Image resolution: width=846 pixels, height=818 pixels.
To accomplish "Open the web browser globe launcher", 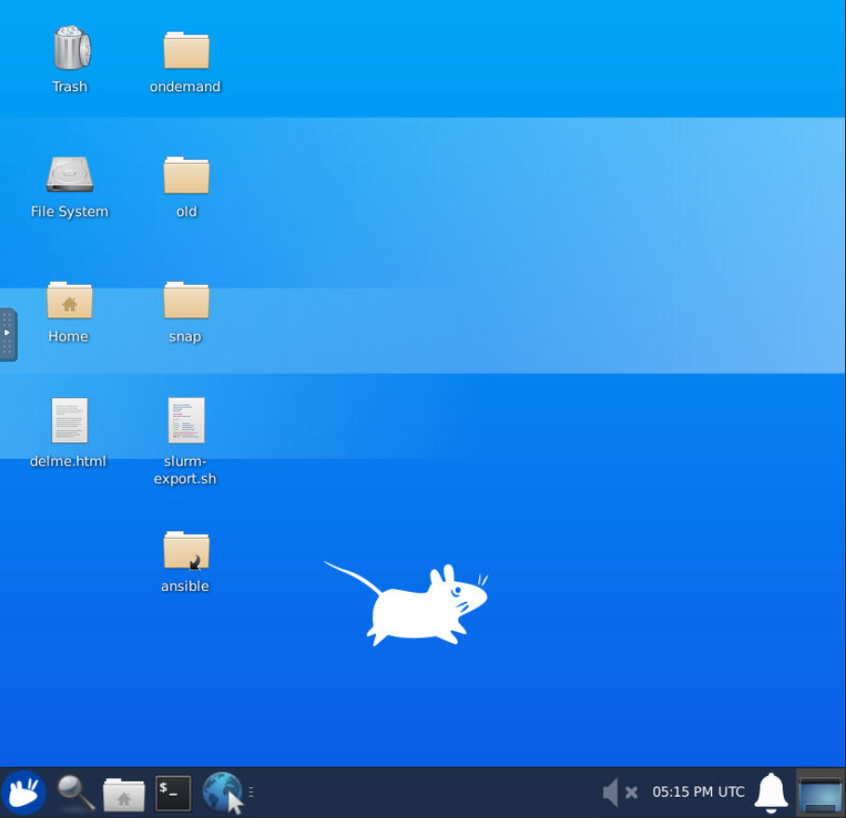I will 222,793.
